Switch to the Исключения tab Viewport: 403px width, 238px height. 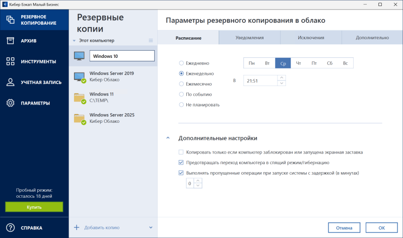311,38
